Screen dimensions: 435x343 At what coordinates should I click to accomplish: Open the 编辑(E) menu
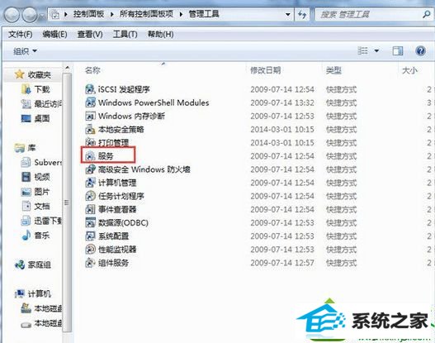tap(54, 34)
